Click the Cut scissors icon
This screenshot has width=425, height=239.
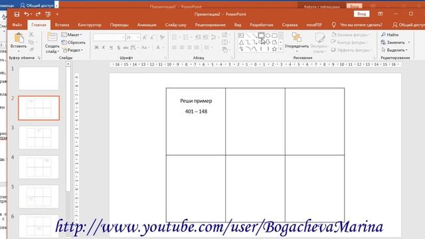tap(31, 35)
